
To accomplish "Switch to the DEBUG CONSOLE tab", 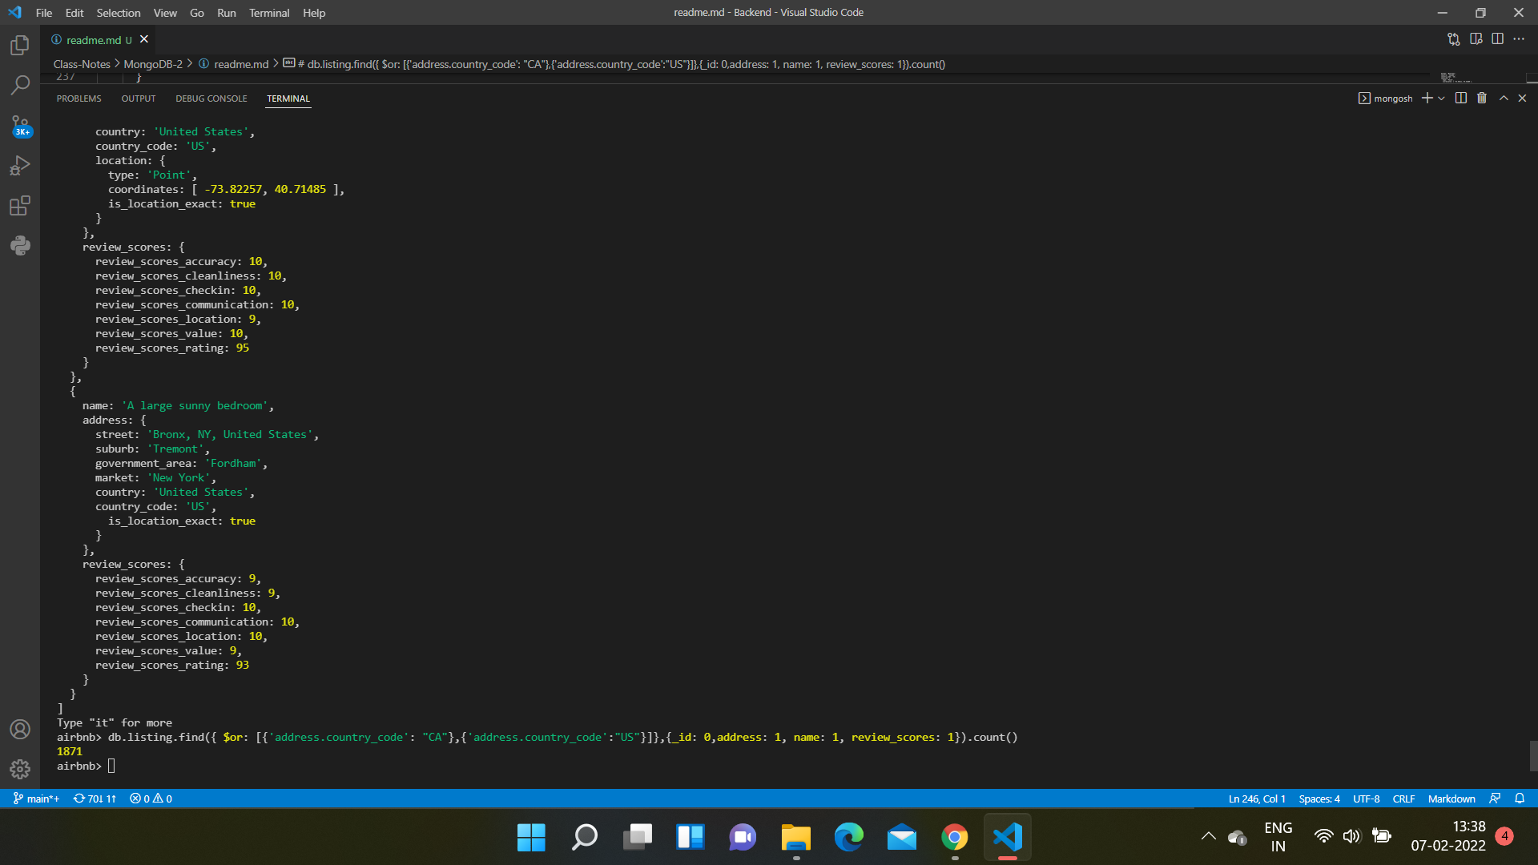I will [x=211, y=99].
